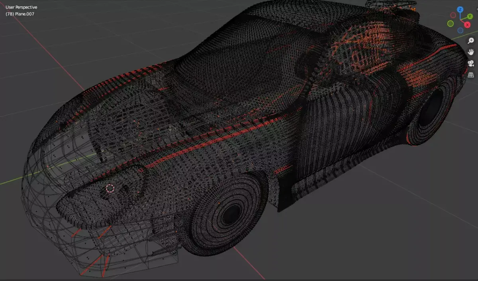Click the dashed 3D cursor circle on the car
Viewport: 478px width, 281px height.
110,189
